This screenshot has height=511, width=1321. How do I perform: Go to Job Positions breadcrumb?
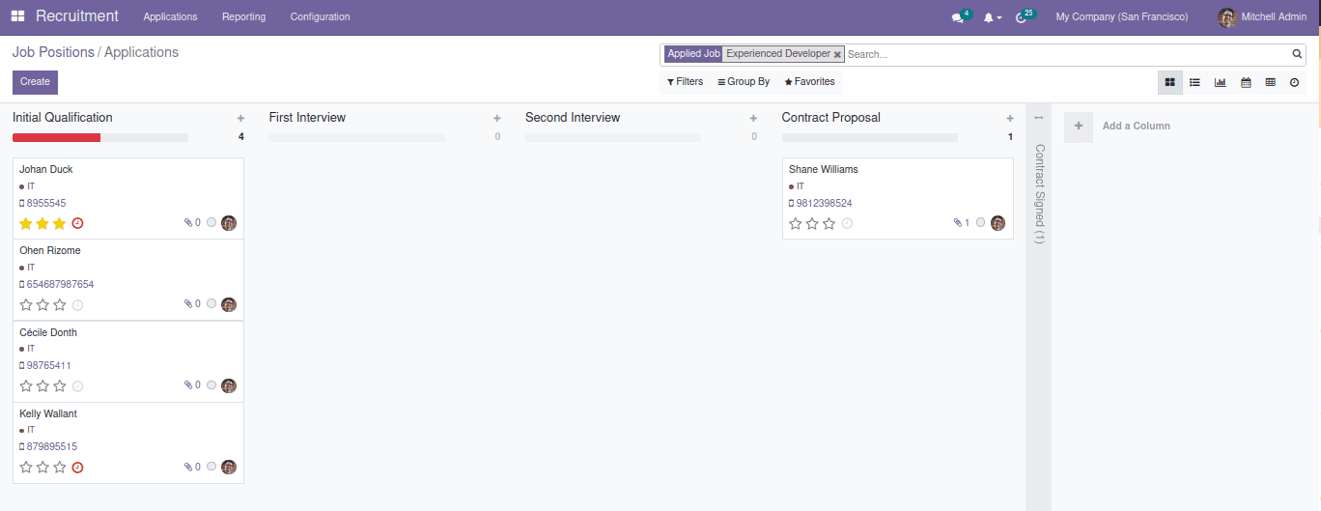[x=53, y=52]
